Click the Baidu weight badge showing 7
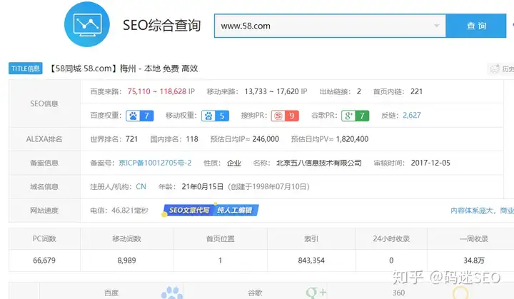514x299 pixels. pyautogui.click(x=140, y=116)
